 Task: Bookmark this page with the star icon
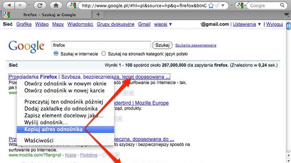coord(211,5)
